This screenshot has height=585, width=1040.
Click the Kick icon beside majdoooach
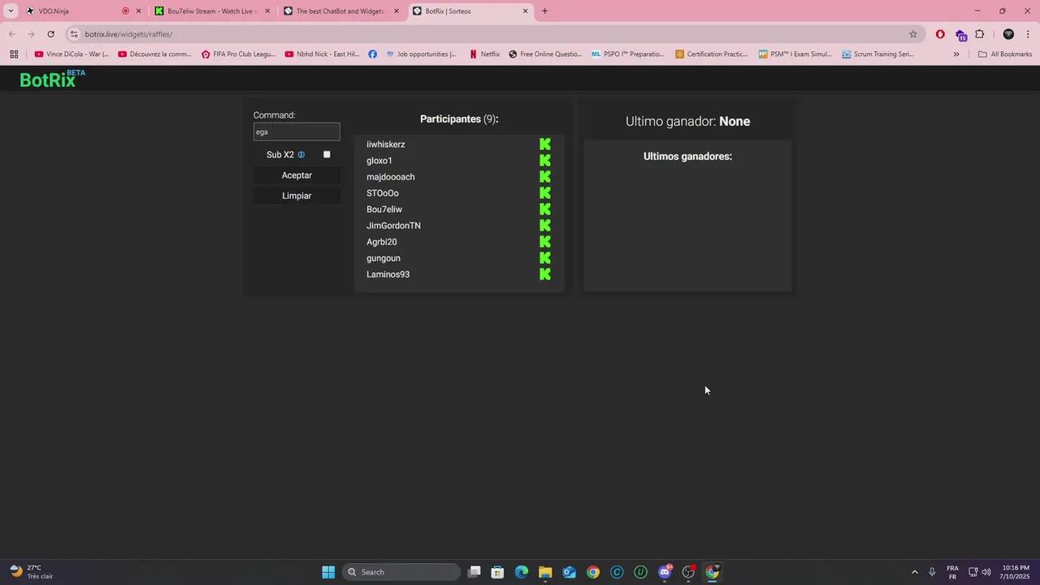click(x=545, y=176)
